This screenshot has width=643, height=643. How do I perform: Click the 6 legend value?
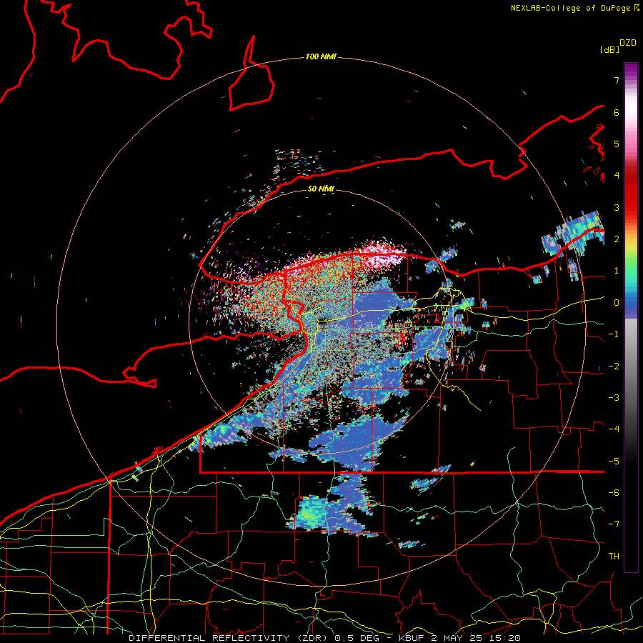[x=617, y=112]
